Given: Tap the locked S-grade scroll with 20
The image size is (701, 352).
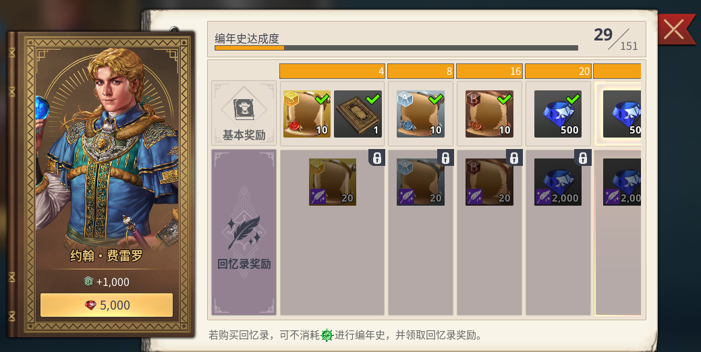Looking at the screenshot, I should [333, 182].
